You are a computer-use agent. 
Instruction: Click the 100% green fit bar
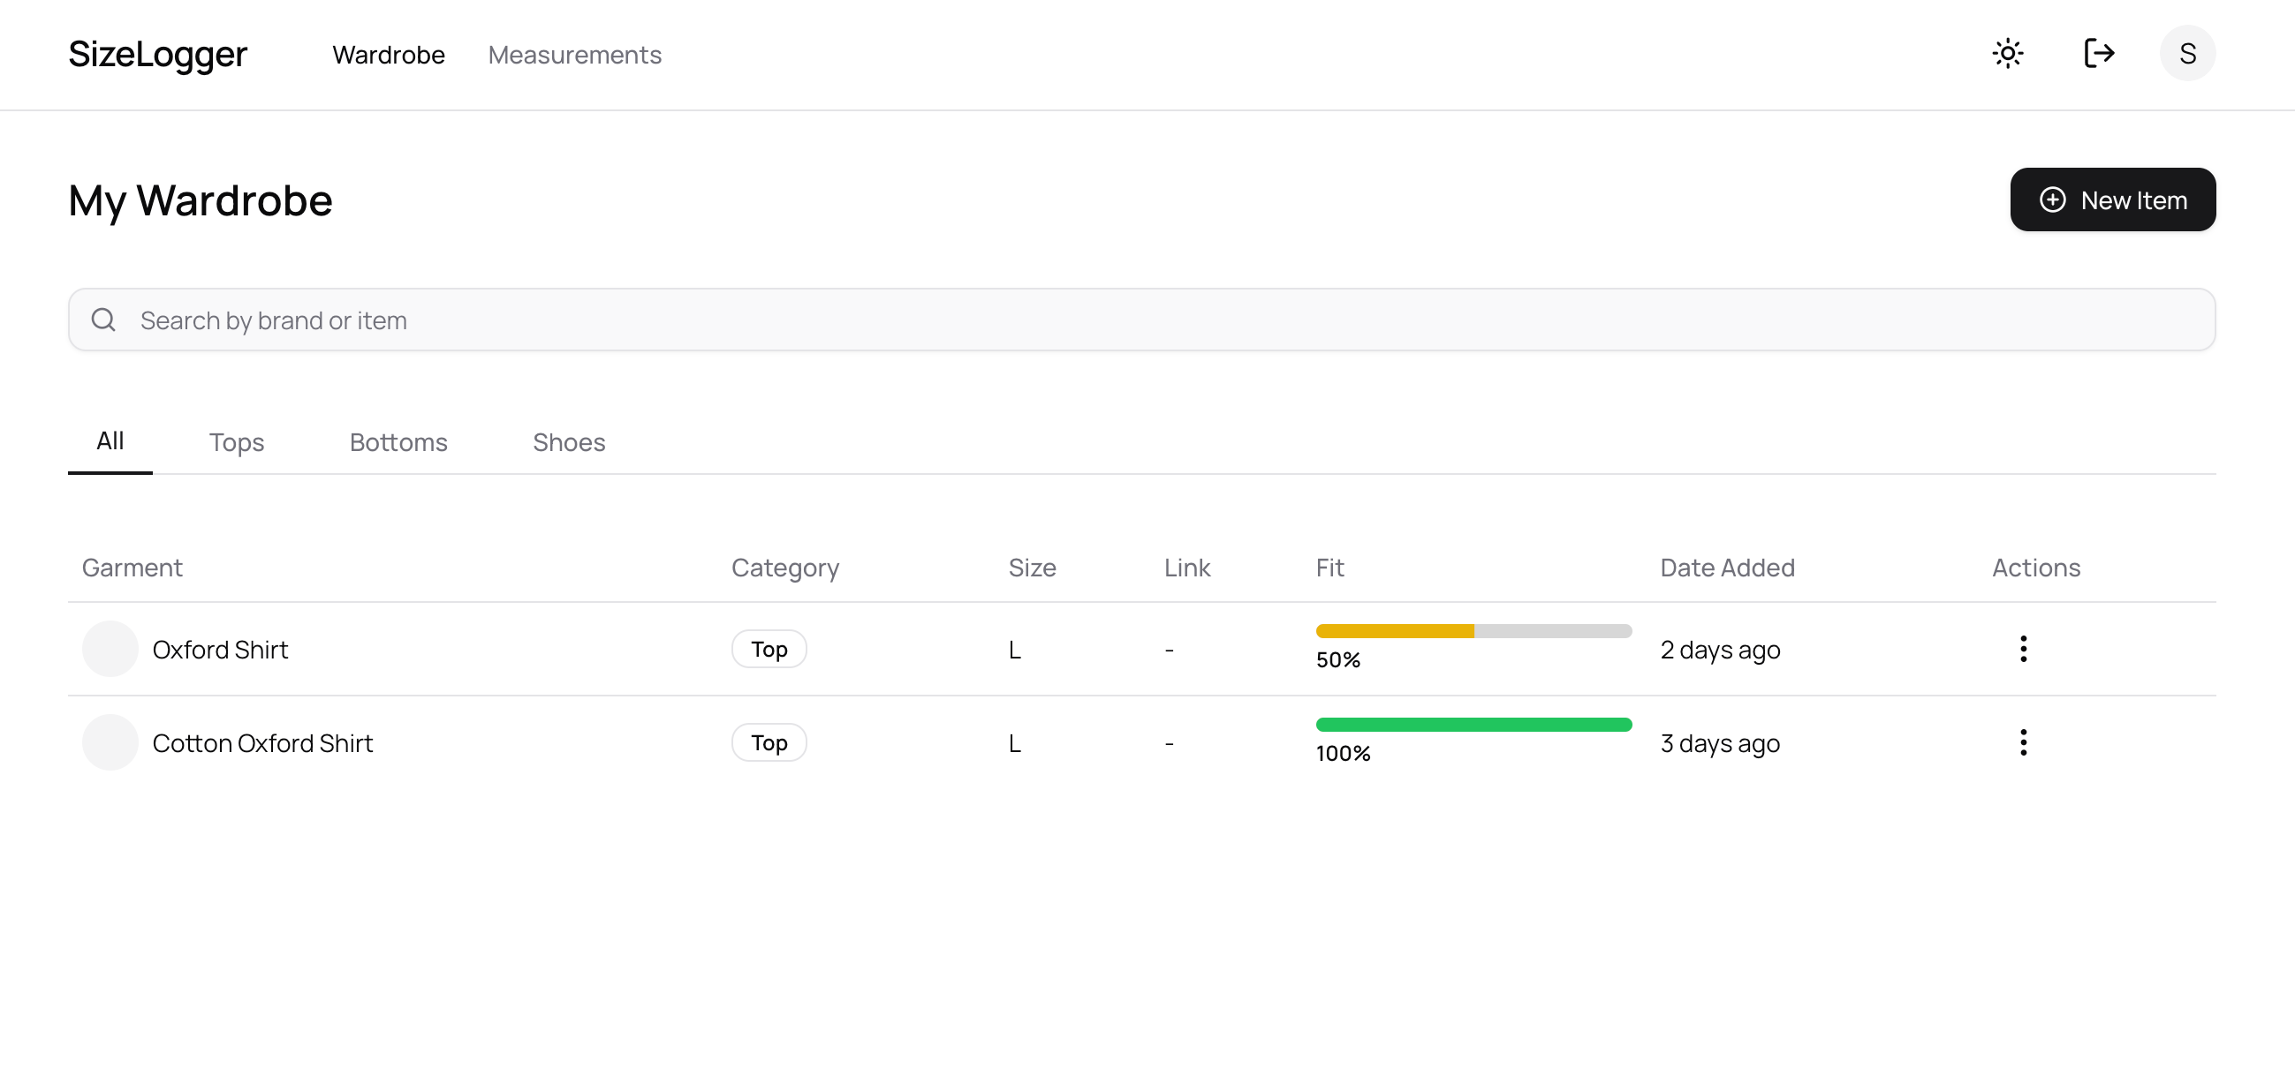coord(1473,725)
